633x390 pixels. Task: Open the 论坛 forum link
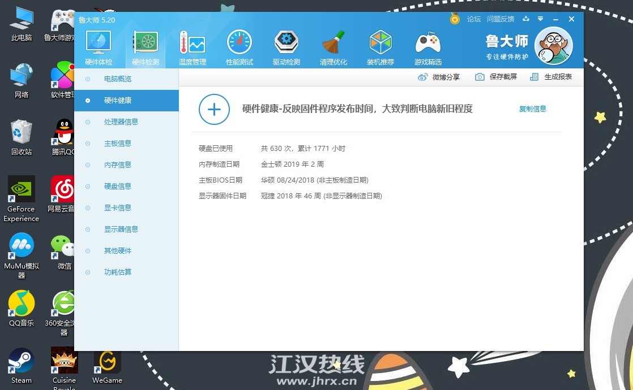(473, 19)
